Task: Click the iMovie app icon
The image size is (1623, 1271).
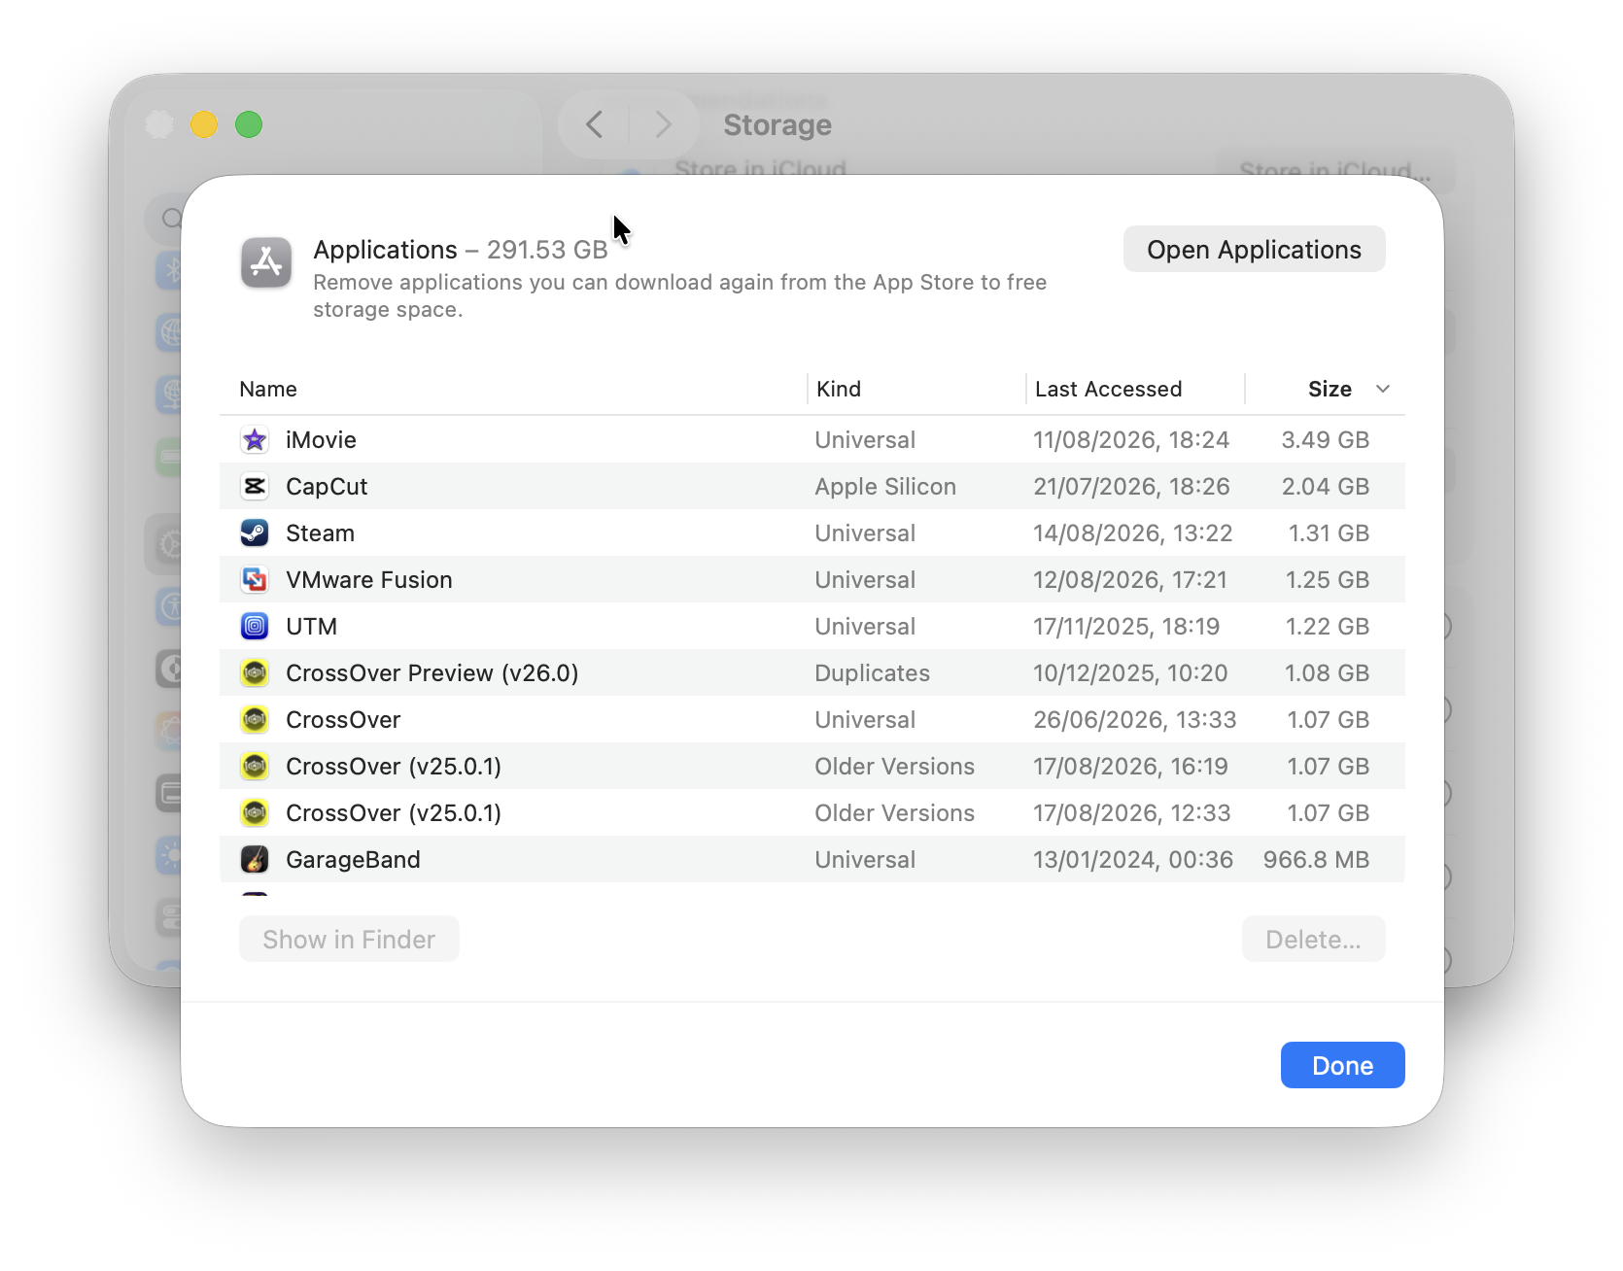Action: pos(255,440)
